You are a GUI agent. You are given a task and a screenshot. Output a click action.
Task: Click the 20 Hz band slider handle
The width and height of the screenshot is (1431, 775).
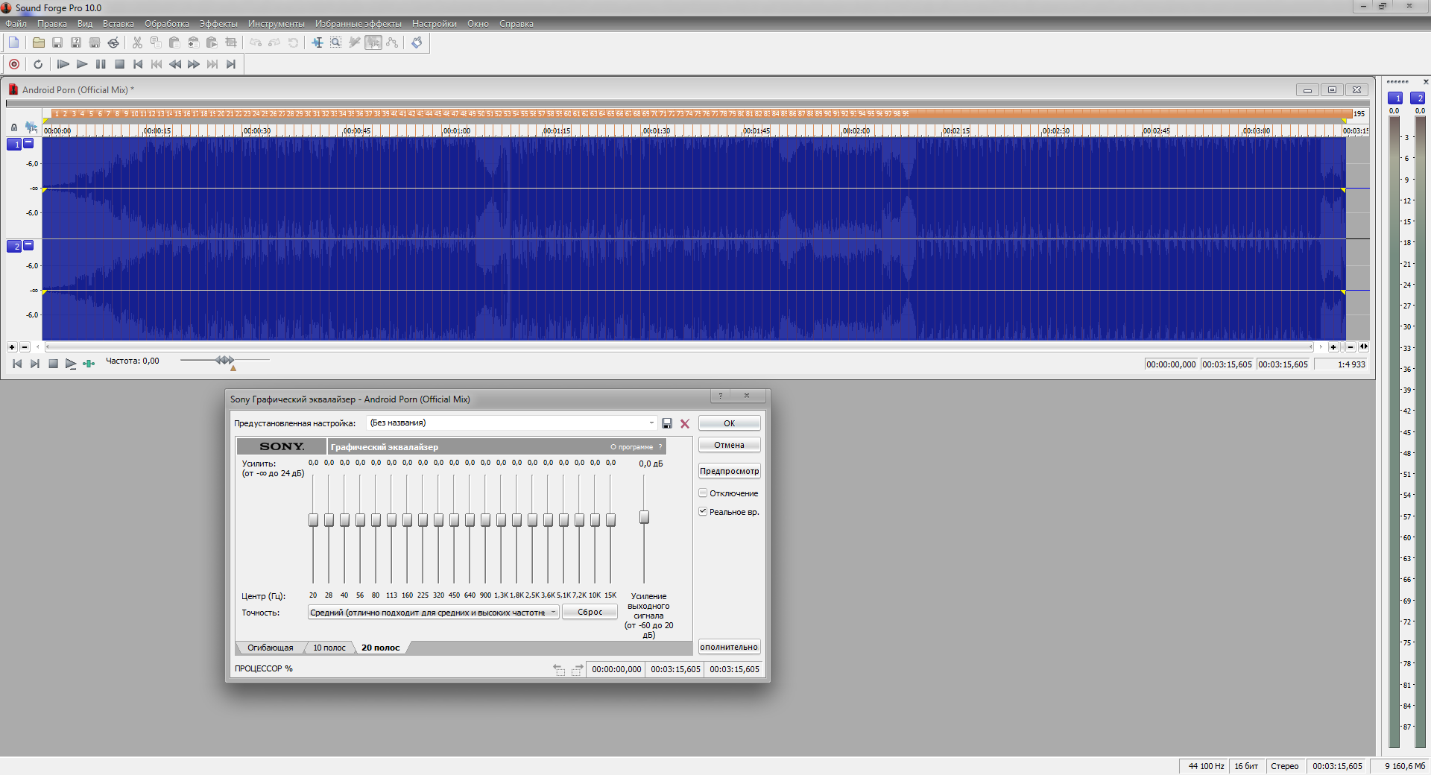tap(314, 520)
